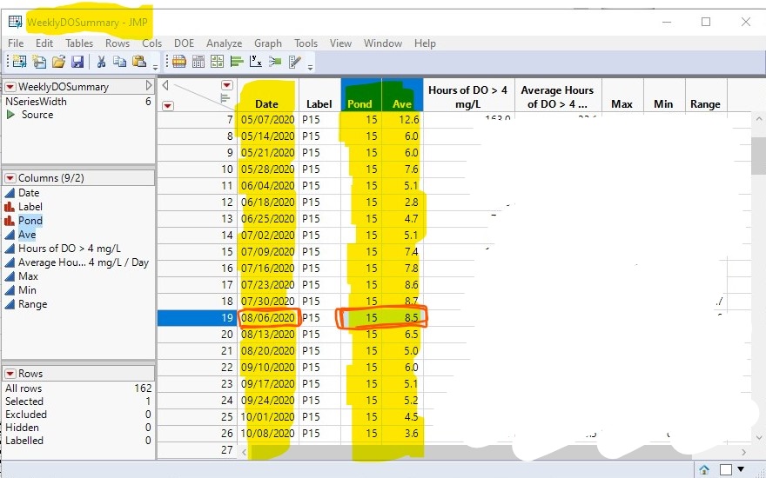The height and width of the screenshot is (478, 766).
Task: Click the Date column header
Action: (x=266, y=104)
